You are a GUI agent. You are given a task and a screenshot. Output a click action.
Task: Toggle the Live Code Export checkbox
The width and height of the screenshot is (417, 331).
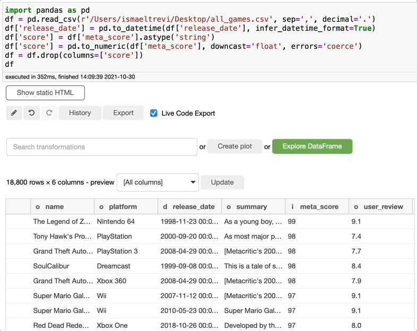(154, 113)
